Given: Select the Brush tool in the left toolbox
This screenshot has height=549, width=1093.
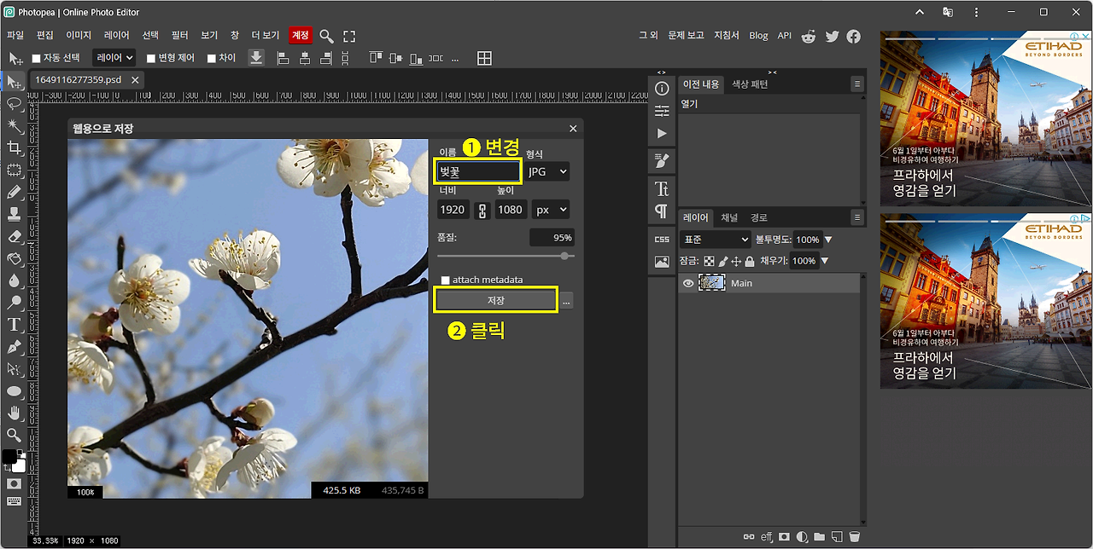Looking at the screenshot, I should click(x=15, y=193).
